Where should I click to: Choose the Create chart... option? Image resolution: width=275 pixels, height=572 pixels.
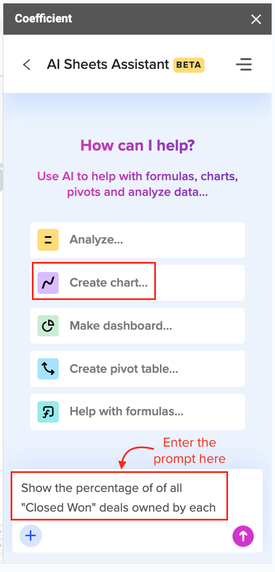pyautogui.click(x=137, y=283)
